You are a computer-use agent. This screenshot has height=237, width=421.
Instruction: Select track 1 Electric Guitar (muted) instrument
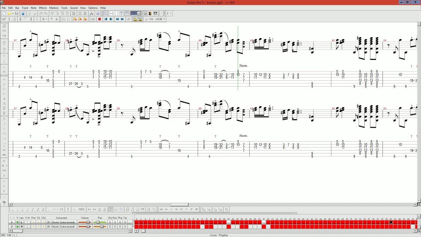tap(61, 222)
